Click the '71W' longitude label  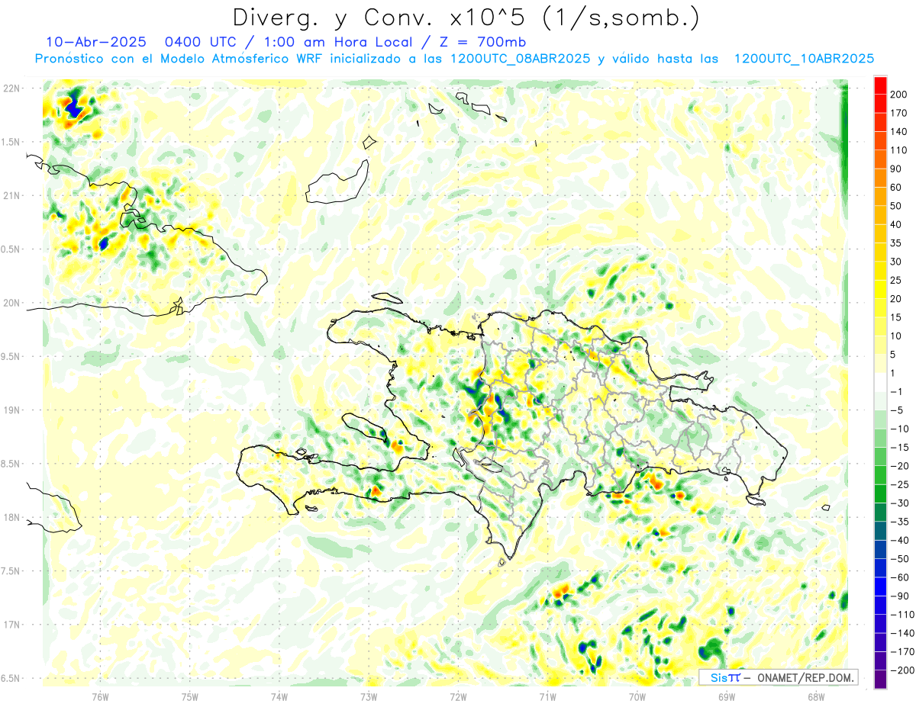tap(547, 696)
